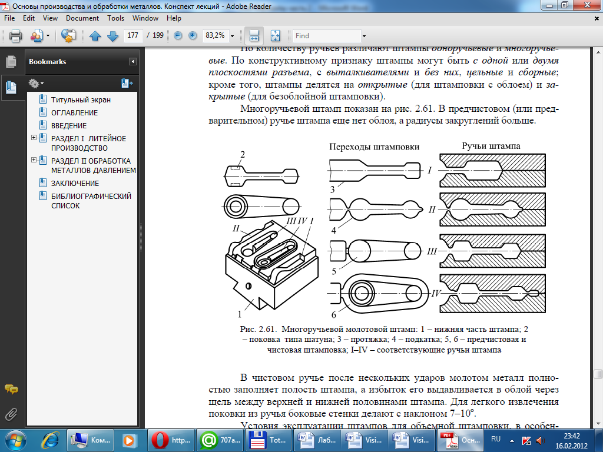
Task: Open the collaborate/share icon in toolbar
Action: 37,36
